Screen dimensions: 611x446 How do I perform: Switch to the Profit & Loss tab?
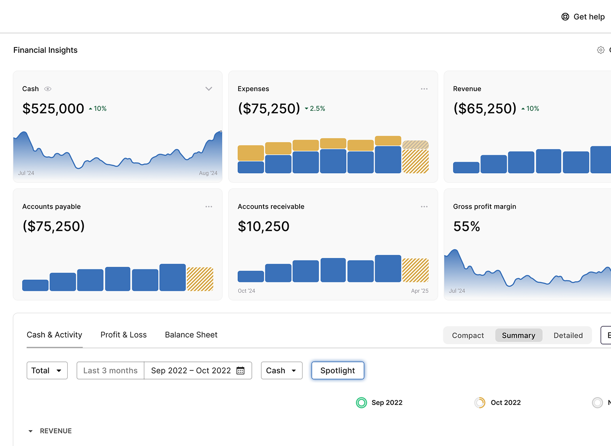(x=124, y=335)
